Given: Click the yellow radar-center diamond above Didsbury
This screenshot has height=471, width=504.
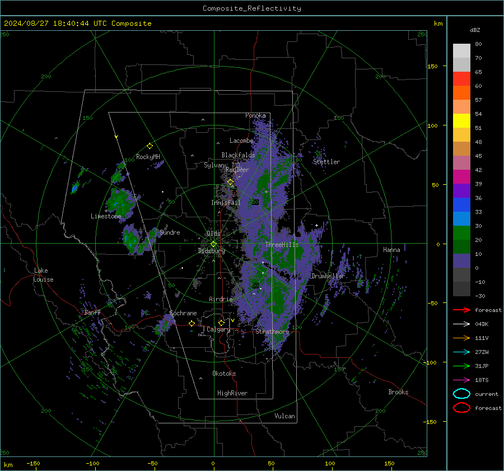Looking at the screenshot, I should pyautogui.click(x=213, y=244).
